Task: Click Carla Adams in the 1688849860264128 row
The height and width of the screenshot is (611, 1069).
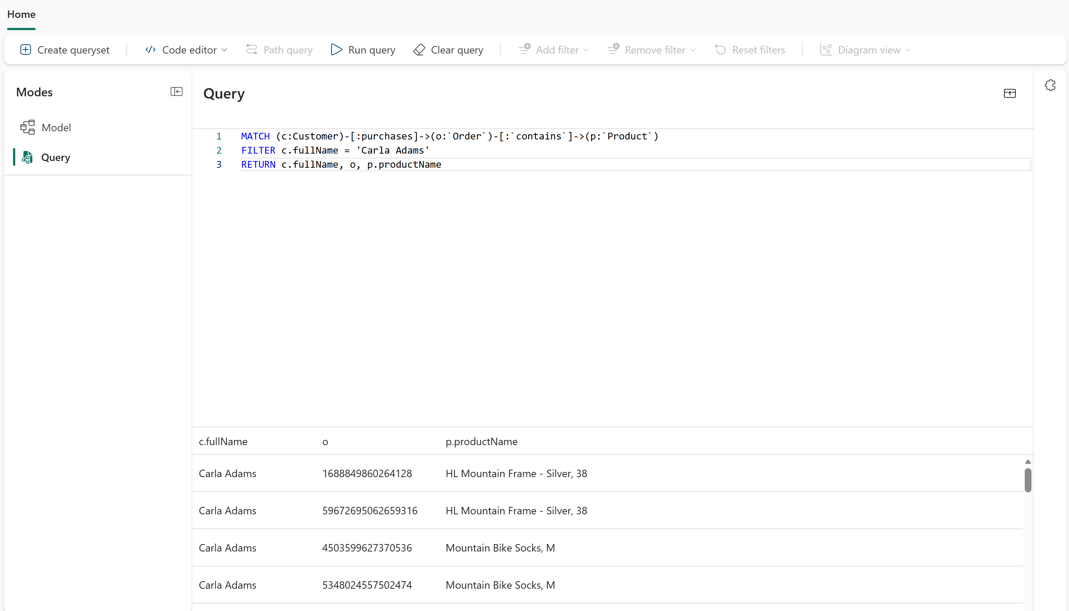Action: coord(227,473)
